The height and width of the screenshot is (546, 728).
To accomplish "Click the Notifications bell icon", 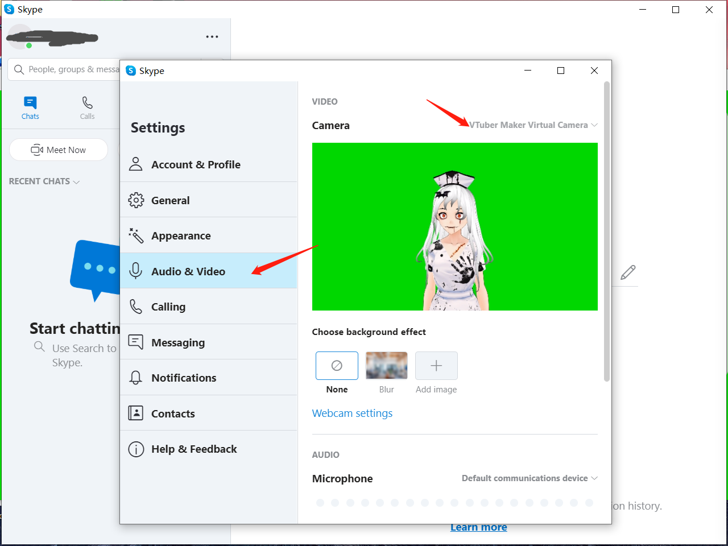I will [x=136, y=378].
